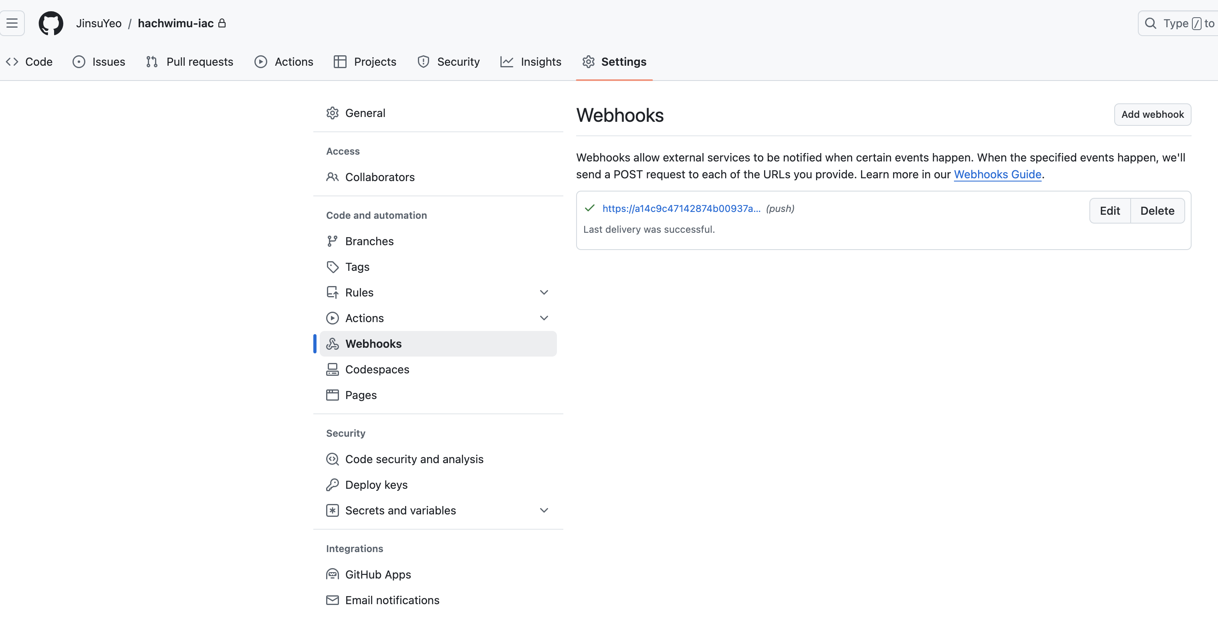Open the Pull requests tab
The height and width of the screenshot is (629, 1218).
coord(190,61)
